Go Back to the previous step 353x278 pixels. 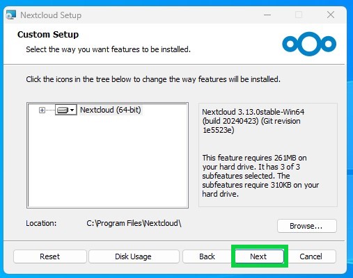tap(207, 256)
